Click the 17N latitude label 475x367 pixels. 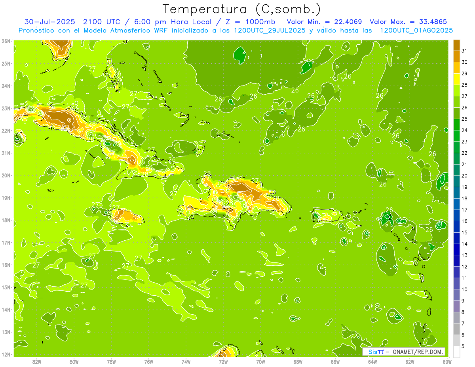click(6, 243)
